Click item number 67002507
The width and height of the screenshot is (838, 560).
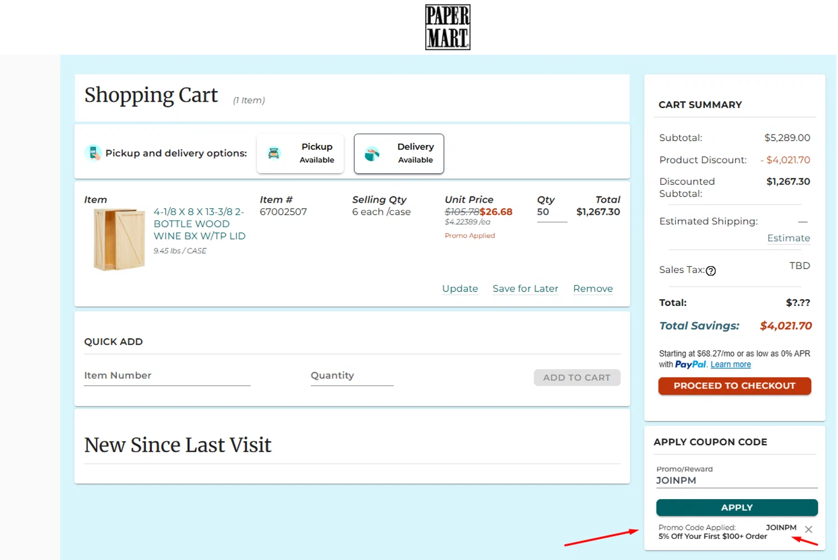(x=283, y=212)
